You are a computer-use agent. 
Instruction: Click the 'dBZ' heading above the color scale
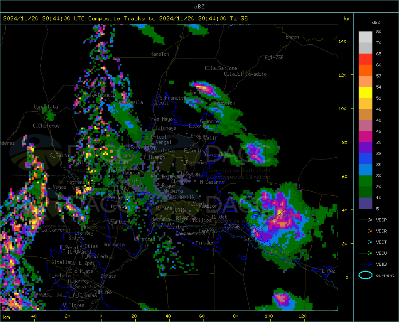[376, 22]
